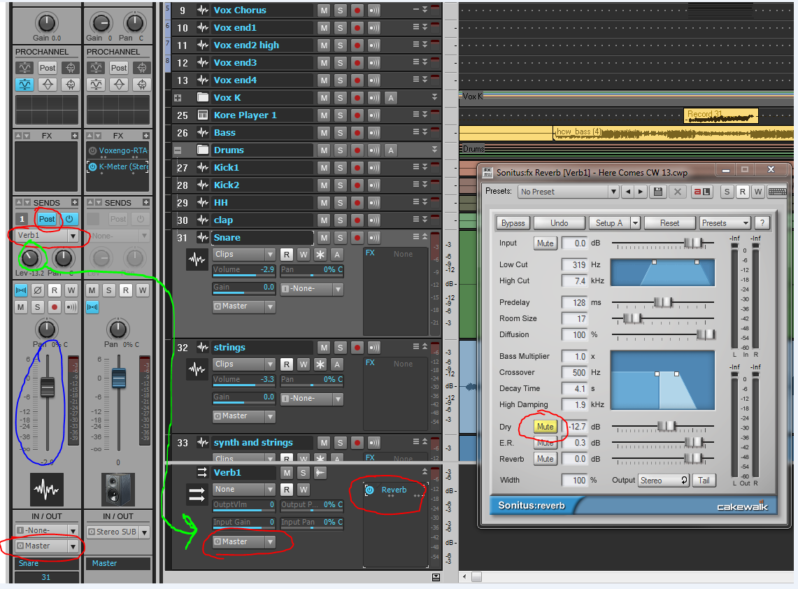798x589 pixels.
Task: Open the Stereo SUB output dropdown
Action: tap(118, 532)
